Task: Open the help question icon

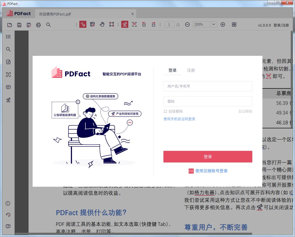Action: point(8,226)
